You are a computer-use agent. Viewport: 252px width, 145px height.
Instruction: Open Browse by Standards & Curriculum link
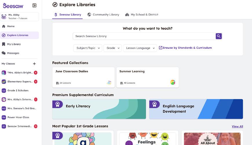click(x=185, y=48)
